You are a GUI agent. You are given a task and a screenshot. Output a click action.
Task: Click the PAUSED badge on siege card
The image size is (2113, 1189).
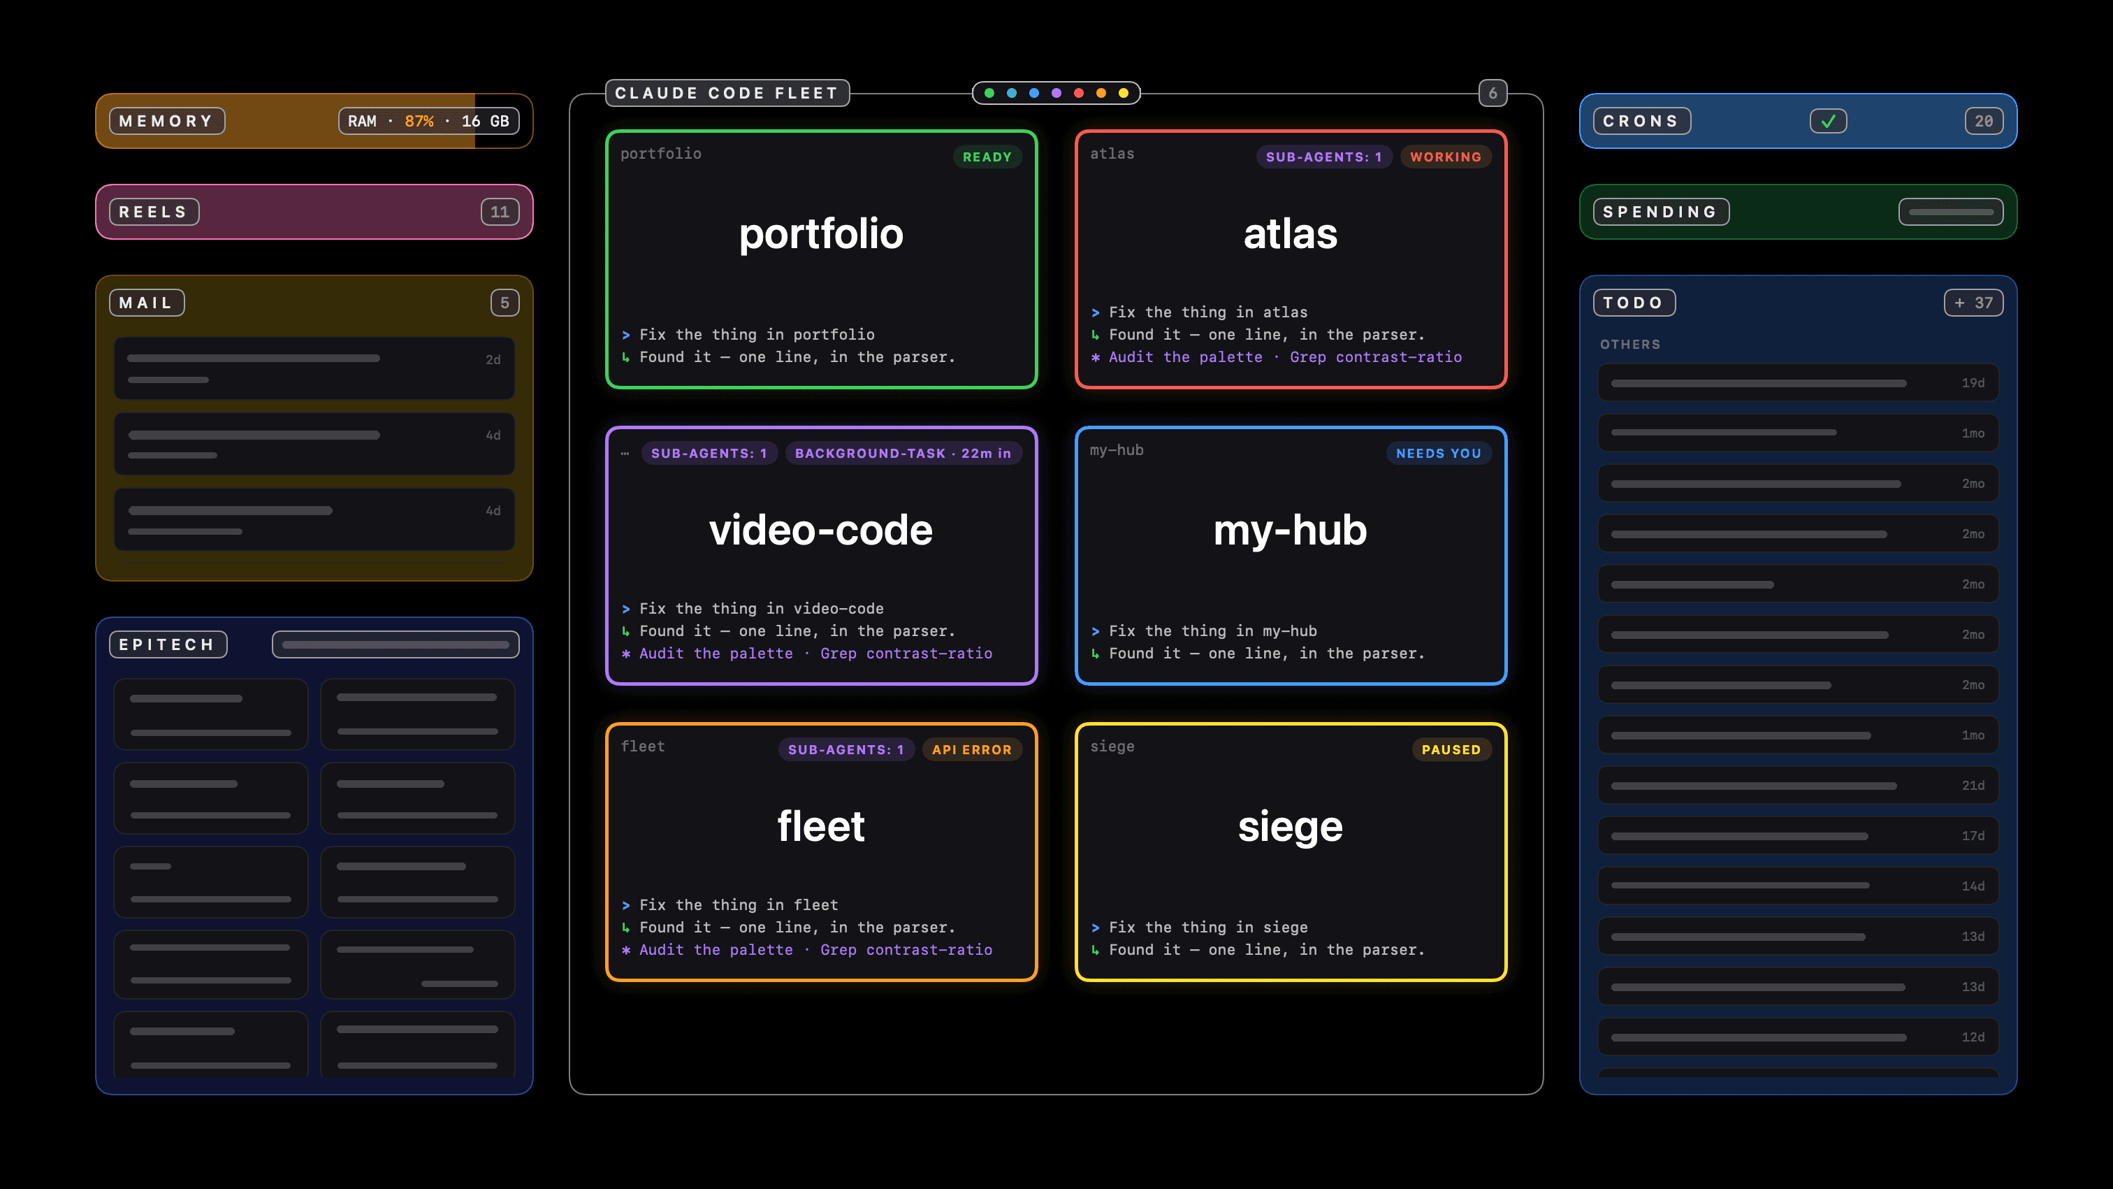(x=1451, y=749)
